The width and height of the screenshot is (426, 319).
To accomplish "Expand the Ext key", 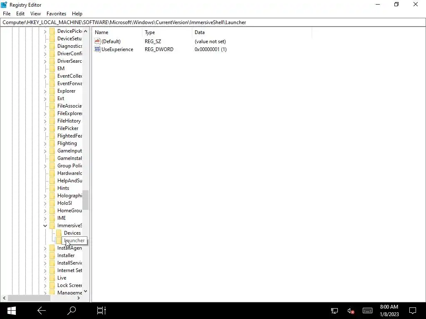I will click(x=45, y=99).
